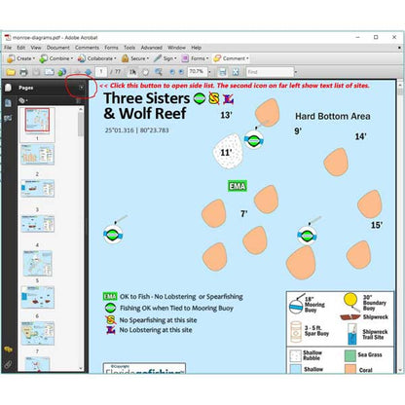Click the Zoom Out button

coord(172,72)
